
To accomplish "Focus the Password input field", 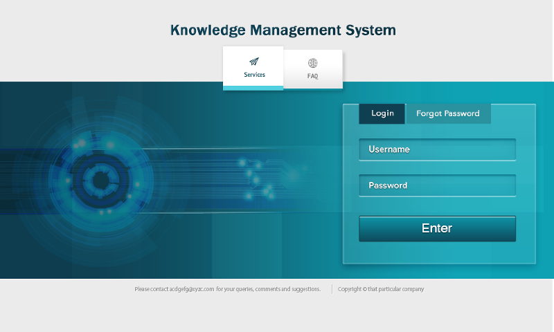I will pos(437,185).
